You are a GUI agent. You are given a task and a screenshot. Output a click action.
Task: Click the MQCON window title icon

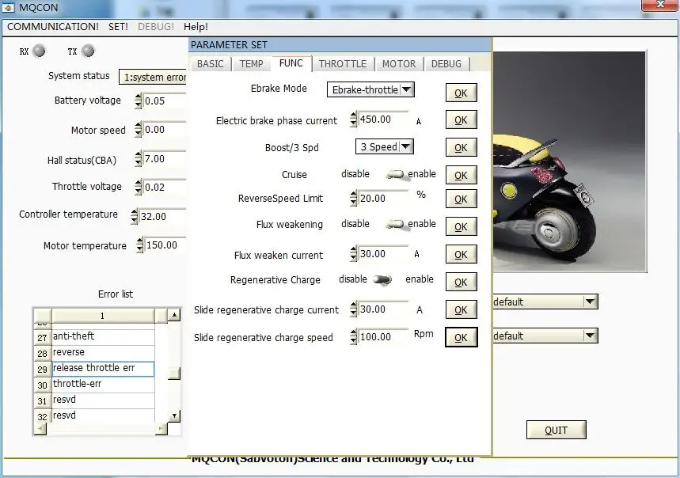[x=9, y=7]
